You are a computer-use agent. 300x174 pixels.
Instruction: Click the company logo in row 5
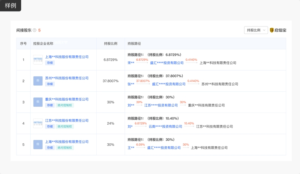pos(38,144)
